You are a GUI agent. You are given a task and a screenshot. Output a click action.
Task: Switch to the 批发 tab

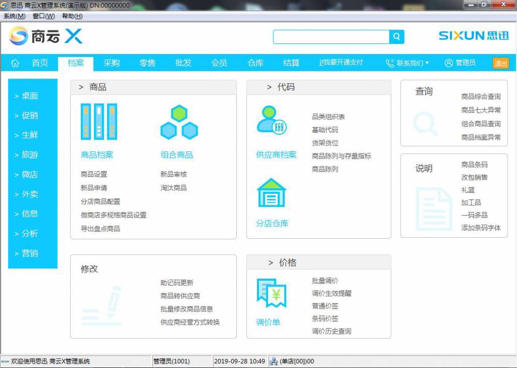pyautogui.click(x=184, y=63)
